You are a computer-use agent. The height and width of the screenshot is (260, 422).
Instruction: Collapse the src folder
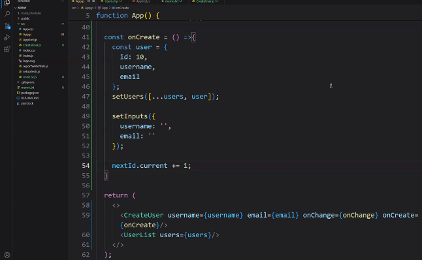pyautogui.click(x=22, y=24)
